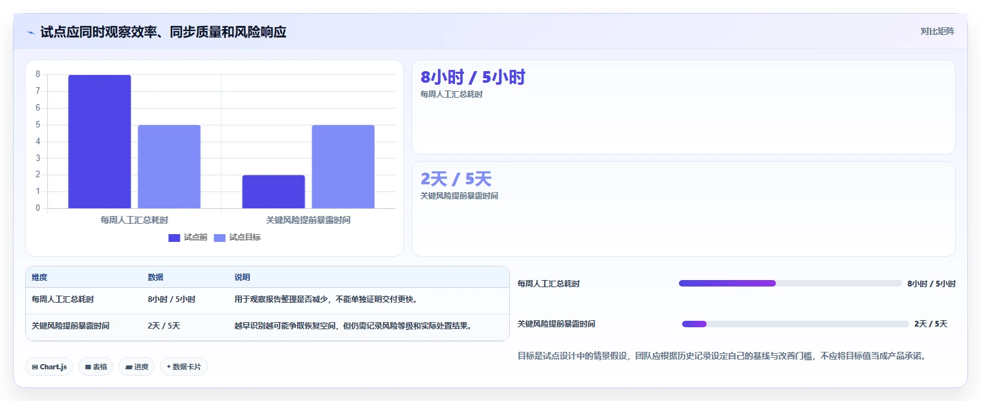Image resolution: width=981 pixels, height=401 pixels.
Task: Click the 进度 tag chip
Action: pyautogui.click(x=137, y=367)
